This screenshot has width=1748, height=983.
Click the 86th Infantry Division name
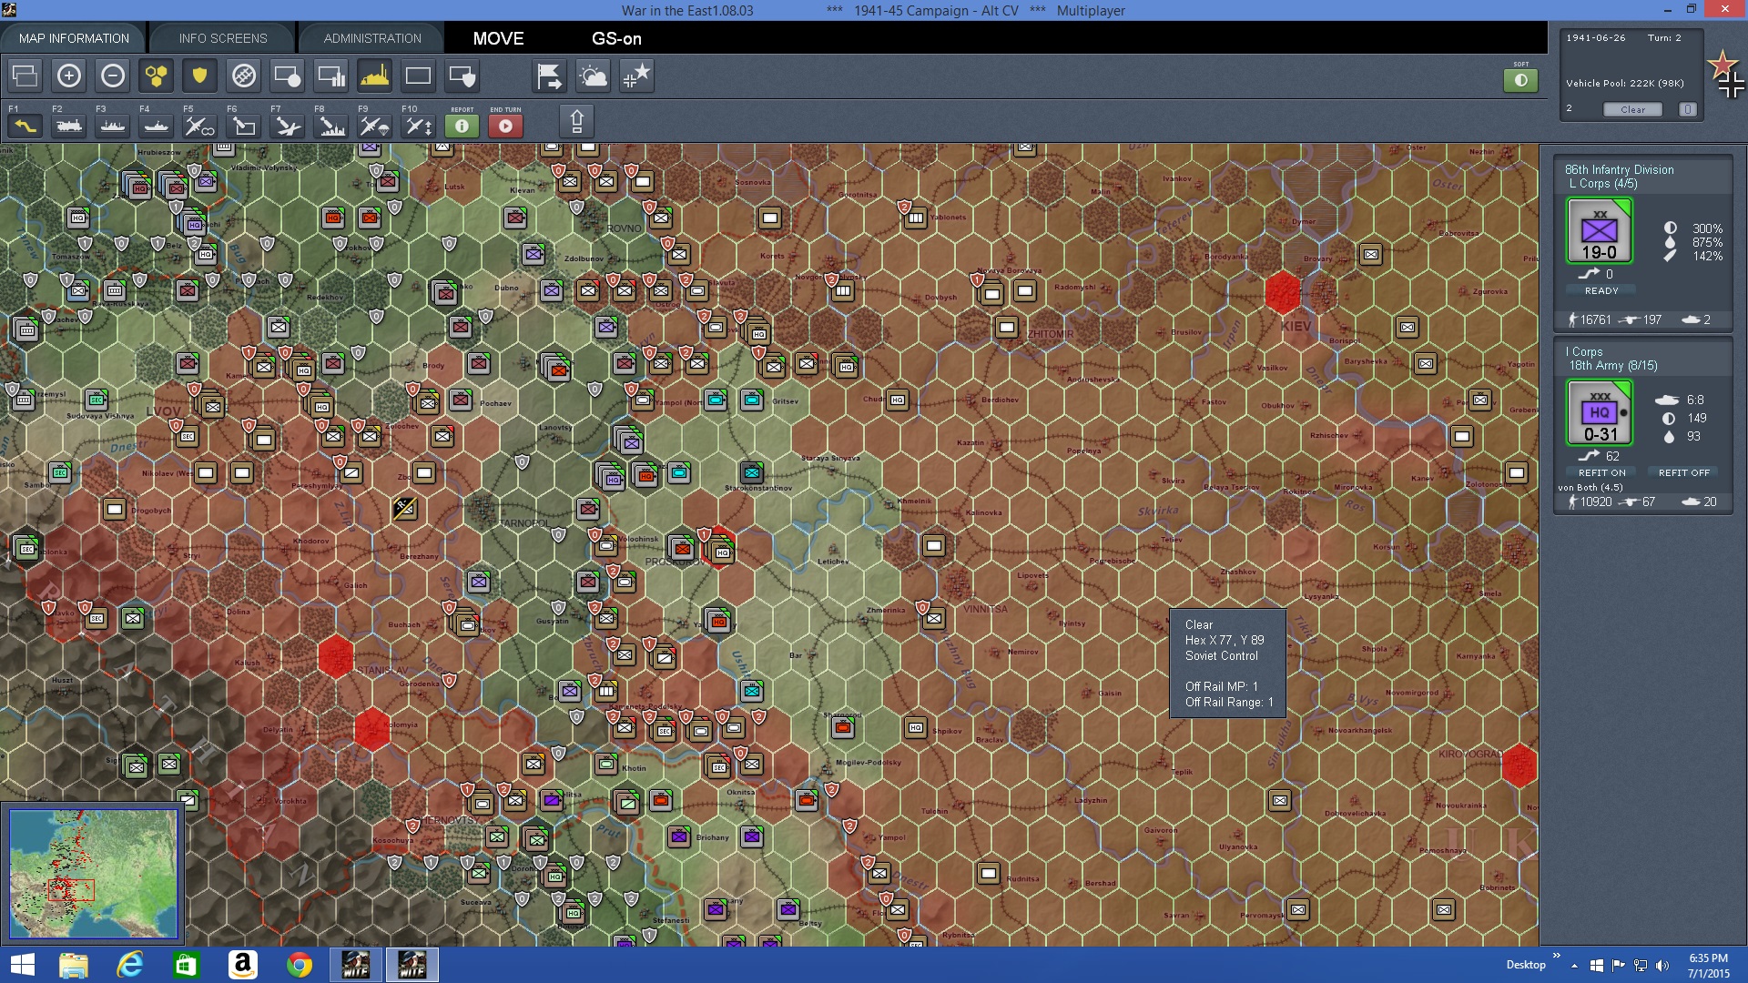pyautogui.click(x=1619, y=169)
